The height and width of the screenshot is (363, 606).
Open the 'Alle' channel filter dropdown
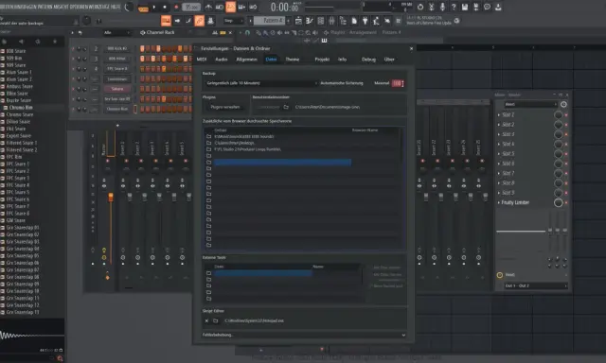click(x=116, y=33)
